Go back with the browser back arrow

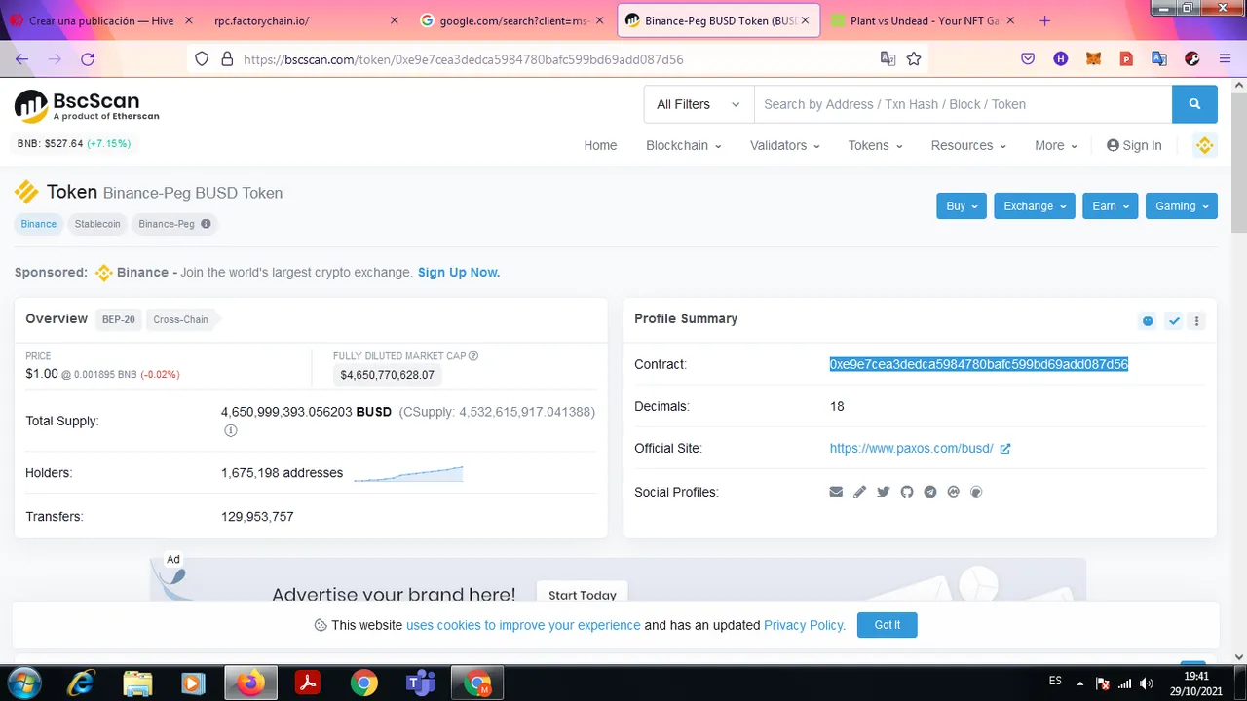(21, 58)
